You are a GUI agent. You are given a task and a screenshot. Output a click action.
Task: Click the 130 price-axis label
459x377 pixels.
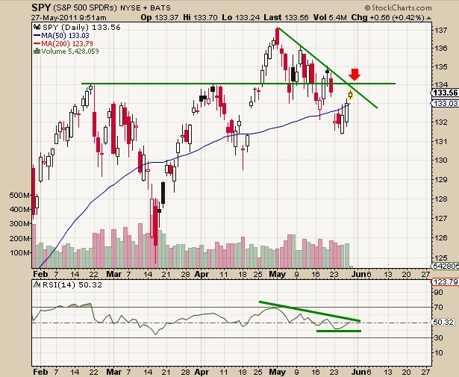[440, 161]
